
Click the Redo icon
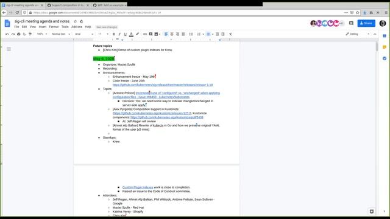pyautogui.click(x=13, y=34)
